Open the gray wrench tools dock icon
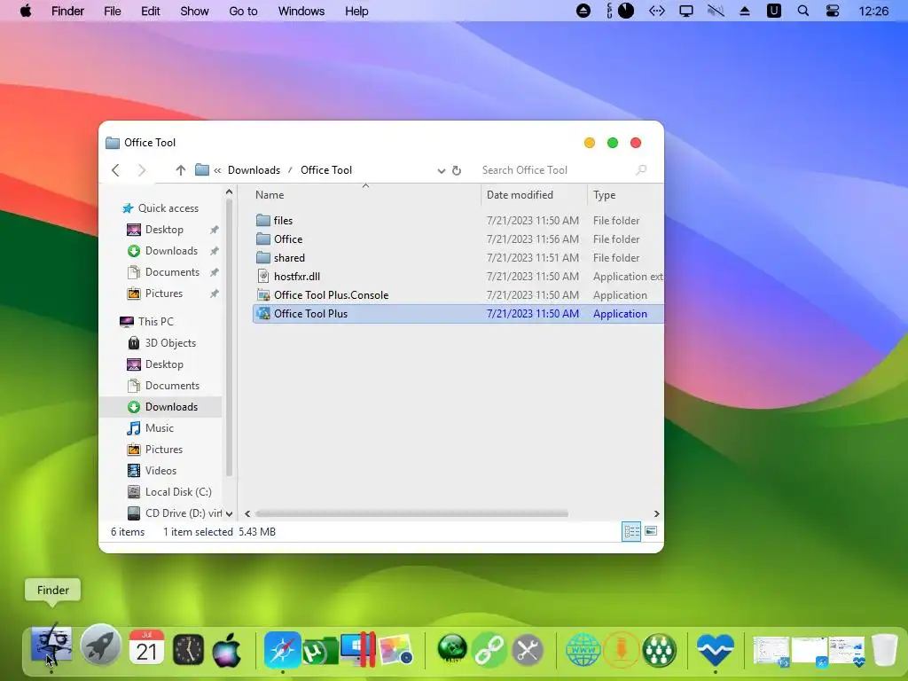 (x=528, y=650)
